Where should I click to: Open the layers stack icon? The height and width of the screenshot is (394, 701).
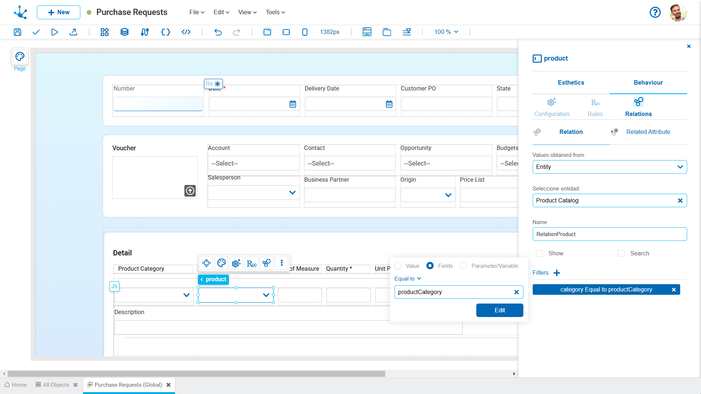(x=125, y=32)
